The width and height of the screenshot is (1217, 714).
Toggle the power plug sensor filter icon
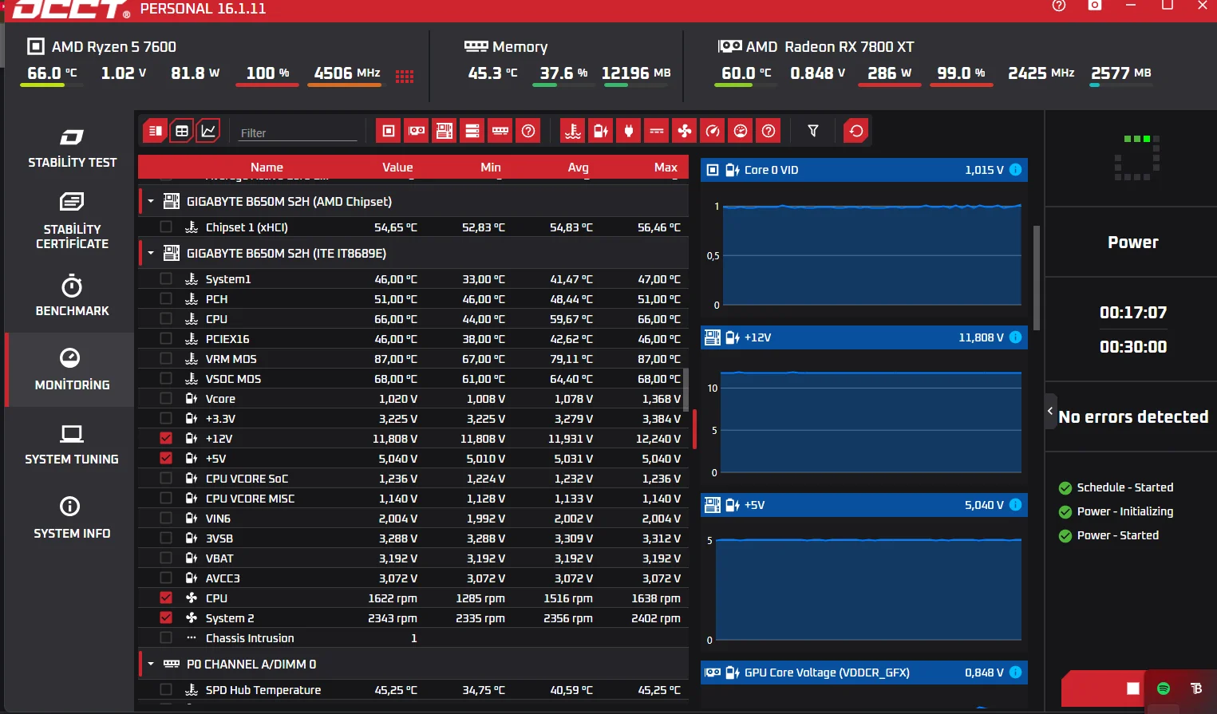(629, 131)
